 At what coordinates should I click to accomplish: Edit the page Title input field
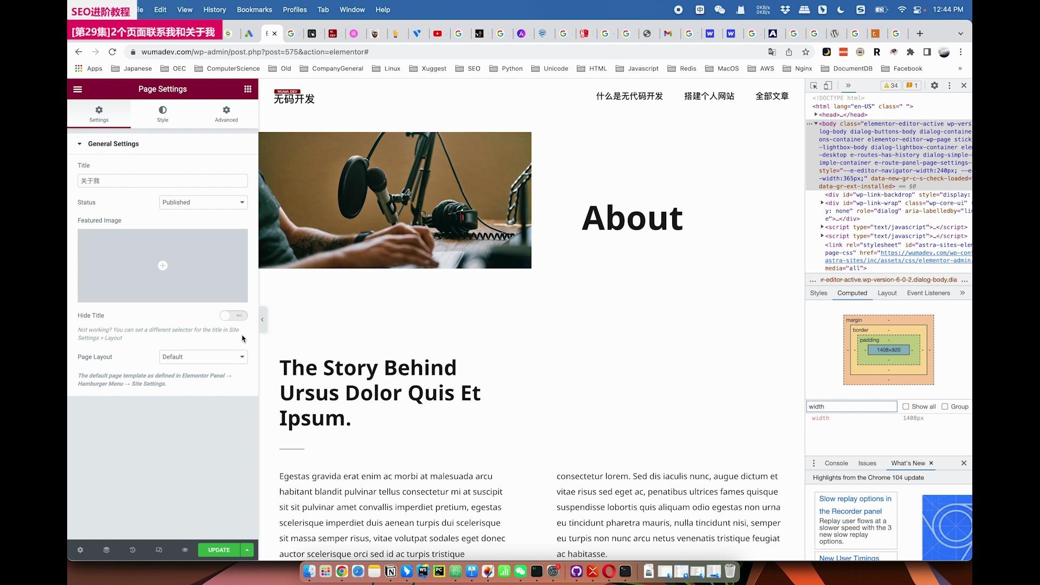(x=162, y=181)
